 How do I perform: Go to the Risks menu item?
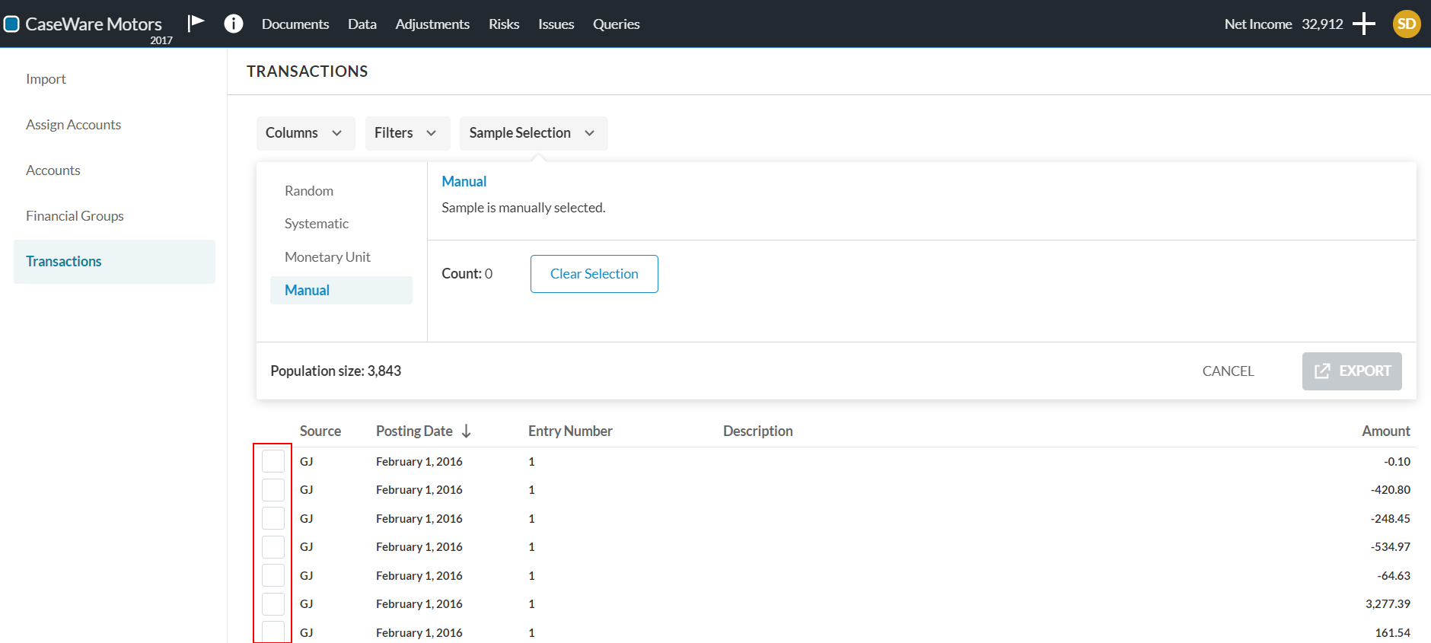point(503,24)
